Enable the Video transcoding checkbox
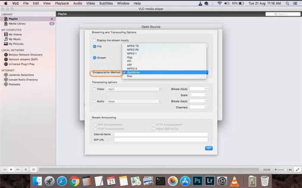 (x=94, y=89)
